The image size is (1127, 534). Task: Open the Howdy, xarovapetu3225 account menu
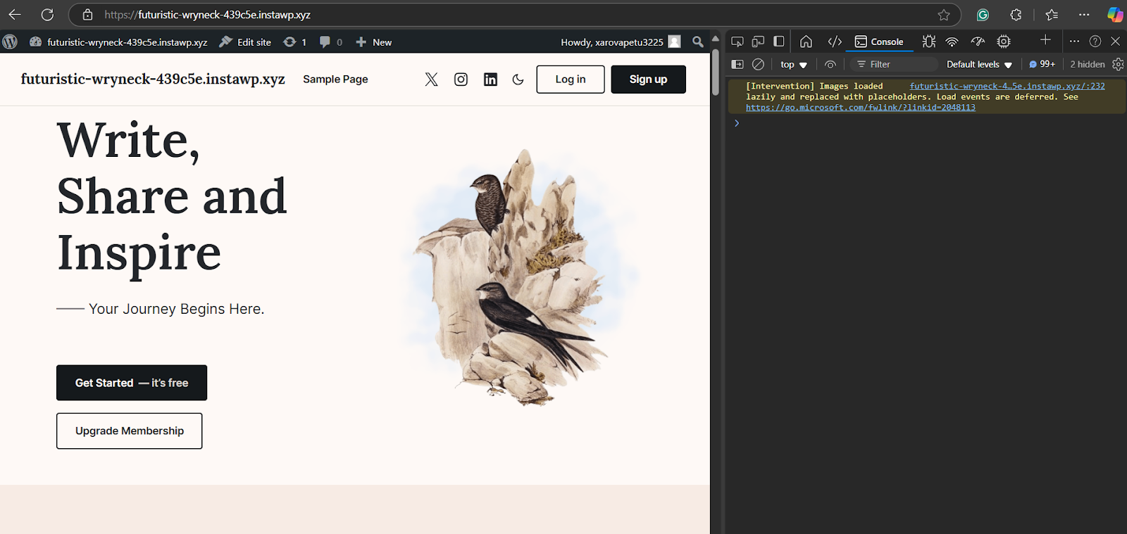point(621,42)
